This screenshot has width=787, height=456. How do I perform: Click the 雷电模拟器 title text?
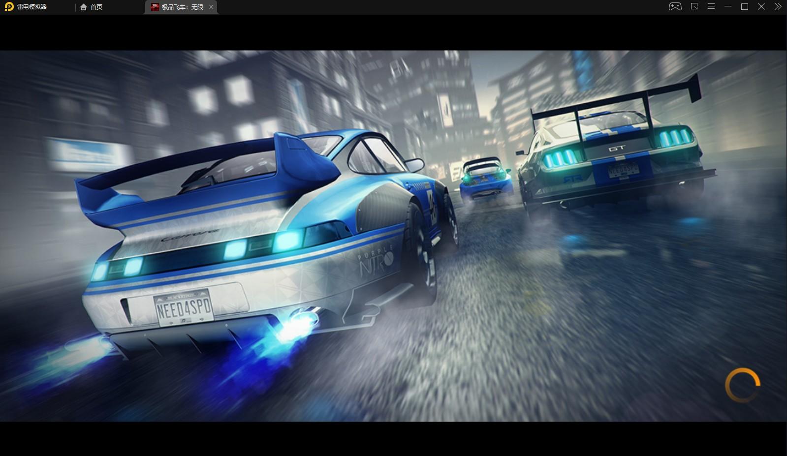coord(32,7)
